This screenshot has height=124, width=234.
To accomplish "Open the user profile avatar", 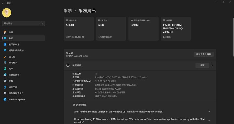I will (x=6, y=13).
